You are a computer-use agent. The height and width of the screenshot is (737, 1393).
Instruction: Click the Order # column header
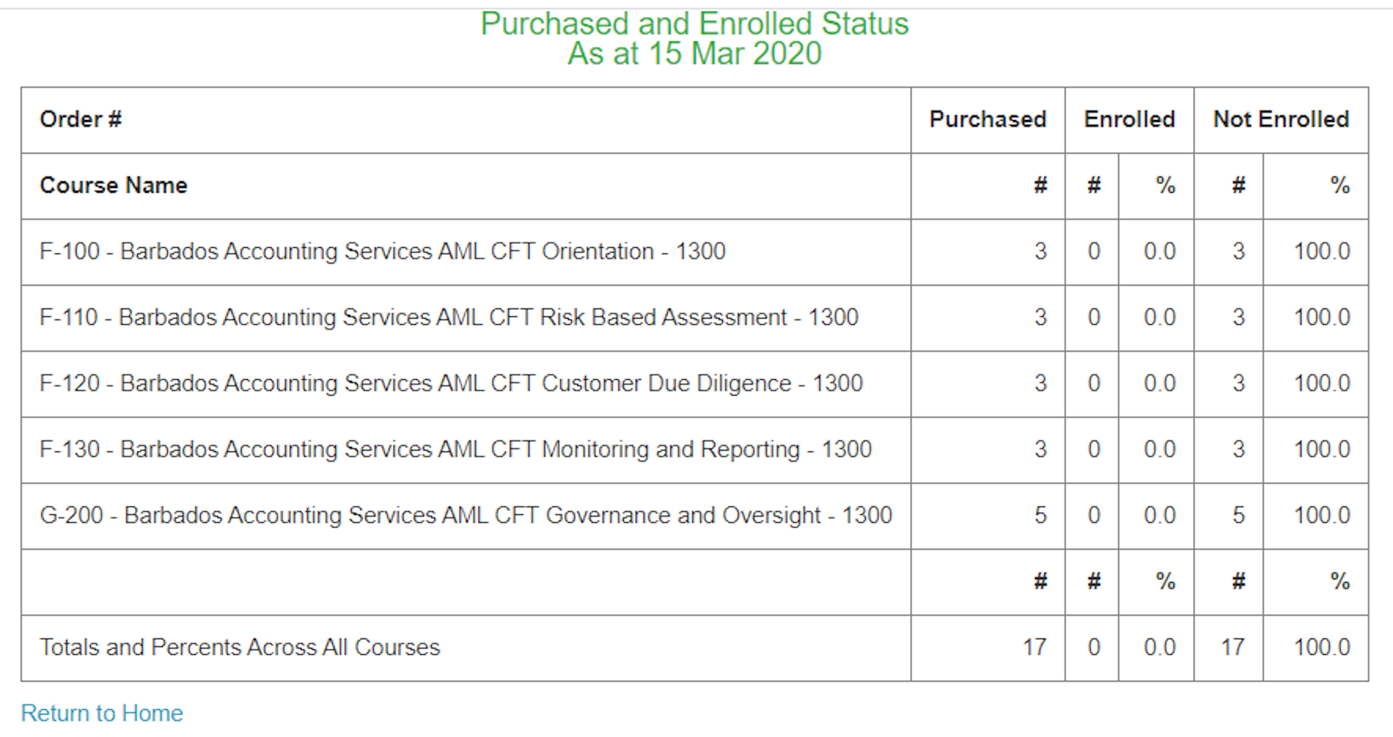[81, 119]
